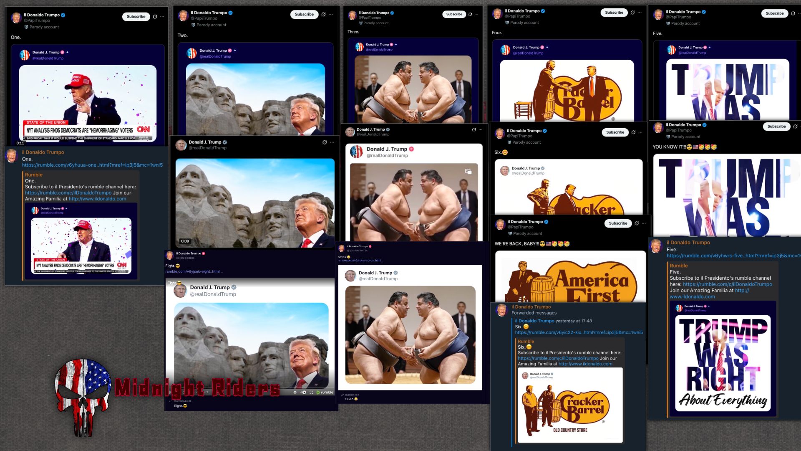Open www.ildonaldo.com in the "Six." forwarded message
Viewport: 801px width, 451px height.
585,364
